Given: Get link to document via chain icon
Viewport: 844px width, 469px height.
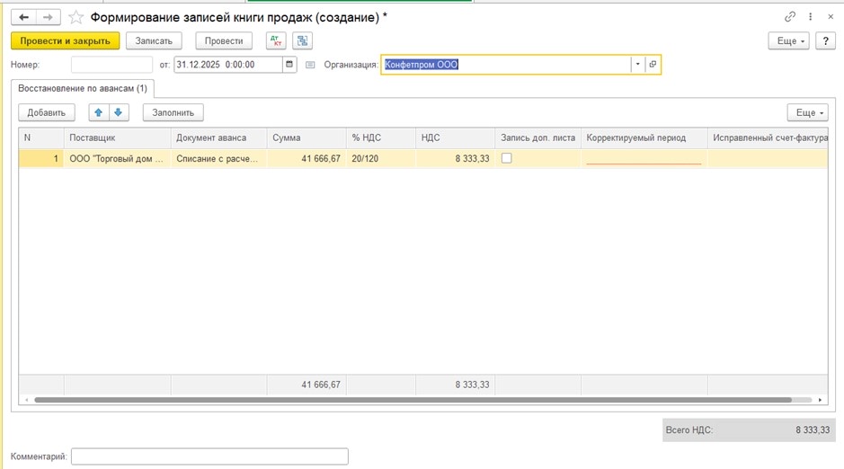Looking at the screenshot, I should [x=790, y=17].
